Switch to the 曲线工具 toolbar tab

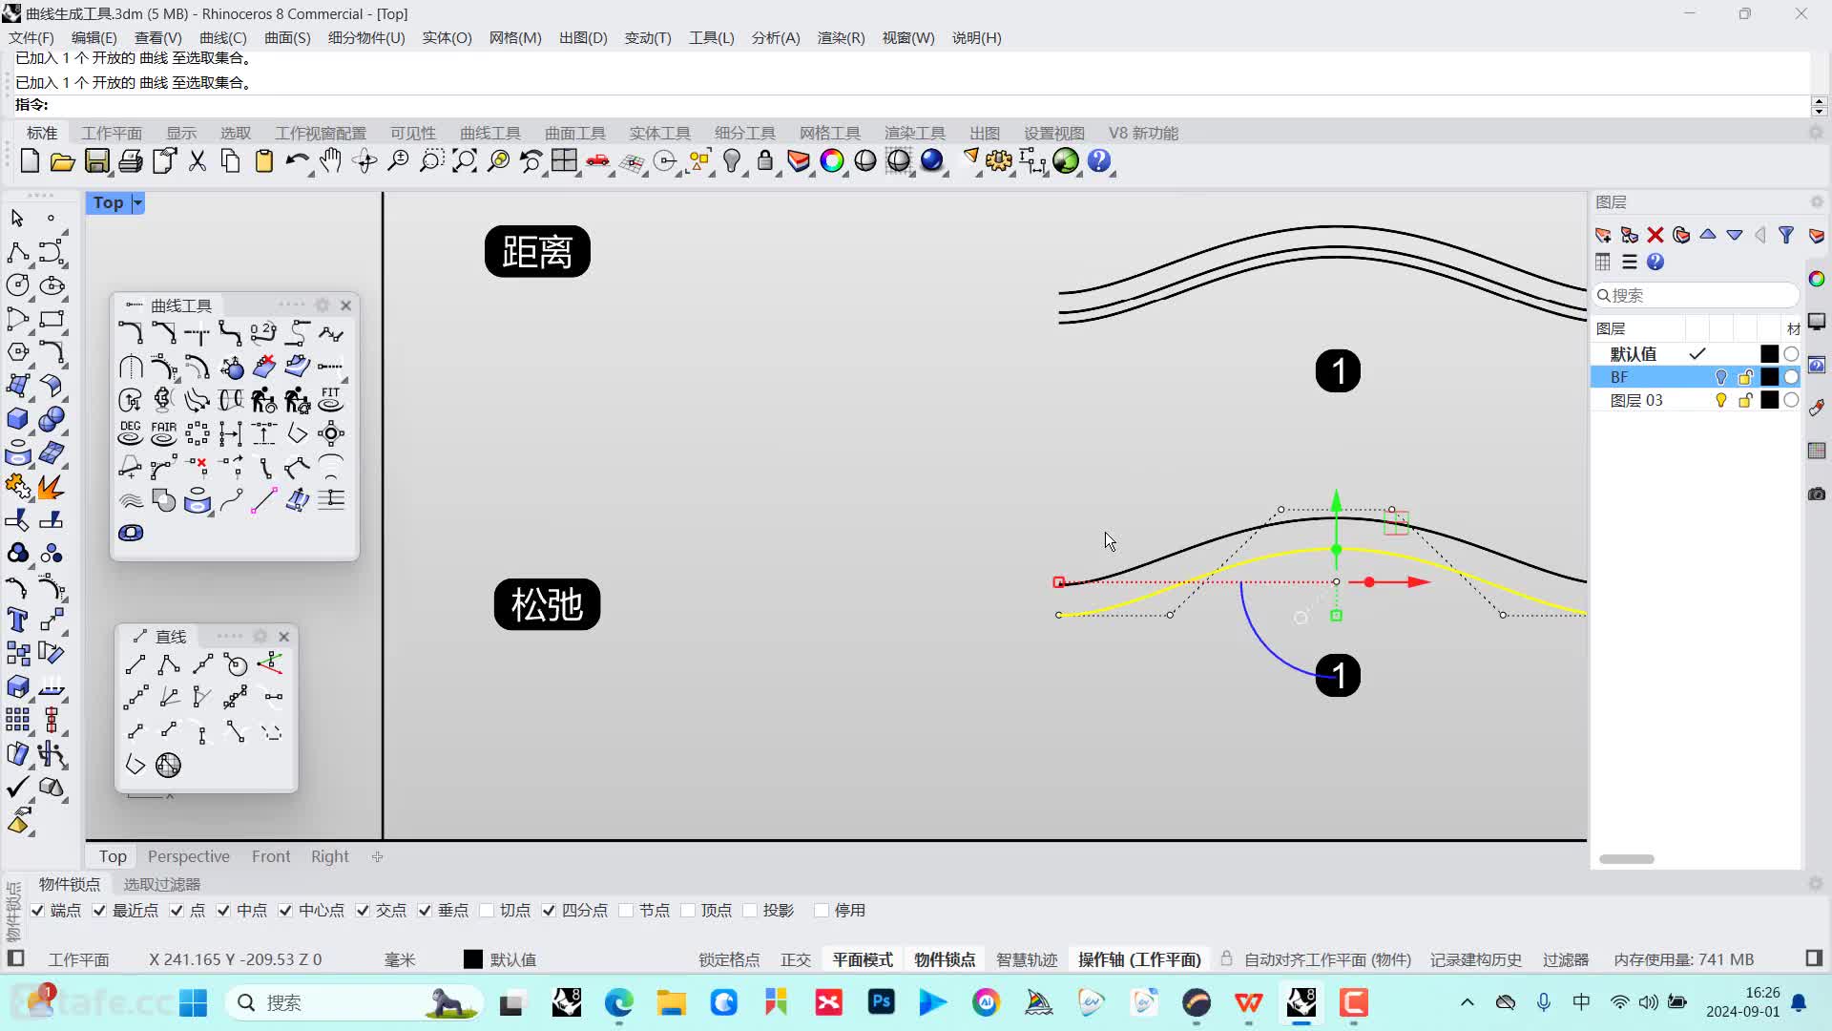coord(490,134)
